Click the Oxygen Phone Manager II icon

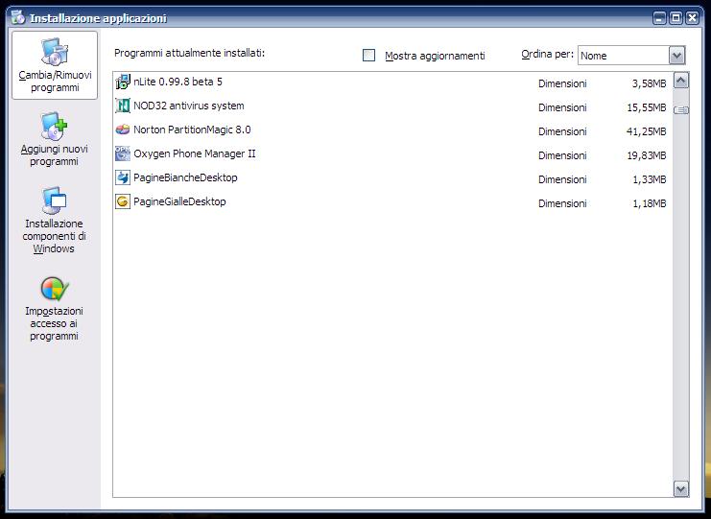coord(123,153)
